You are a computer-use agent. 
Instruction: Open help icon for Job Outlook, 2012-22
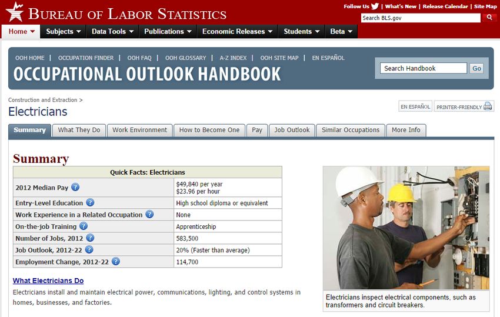89,250
